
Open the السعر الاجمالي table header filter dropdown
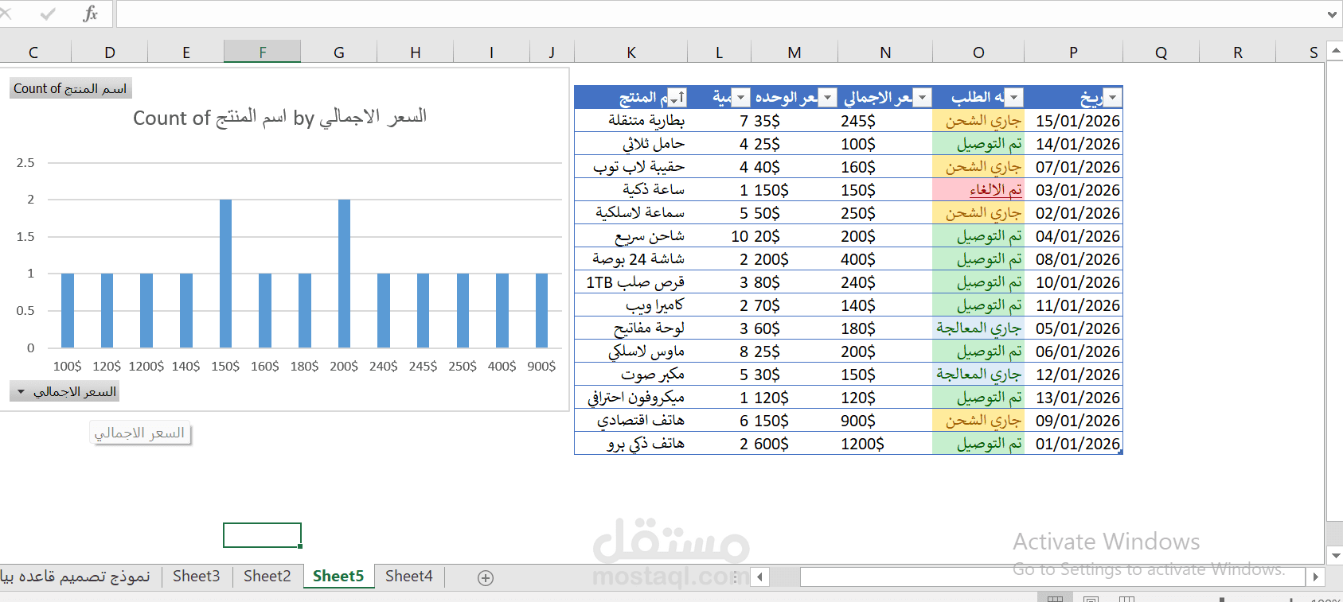point(923,98)
